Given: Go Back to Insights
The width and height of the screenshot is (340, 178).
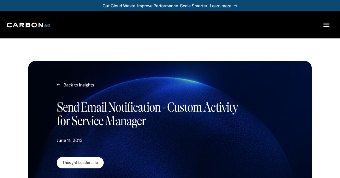Looking at the screenshot, I should pyautogui.click(x=79, y=85).
